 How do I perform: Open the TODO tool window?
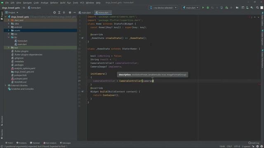(x=9, y=143)
